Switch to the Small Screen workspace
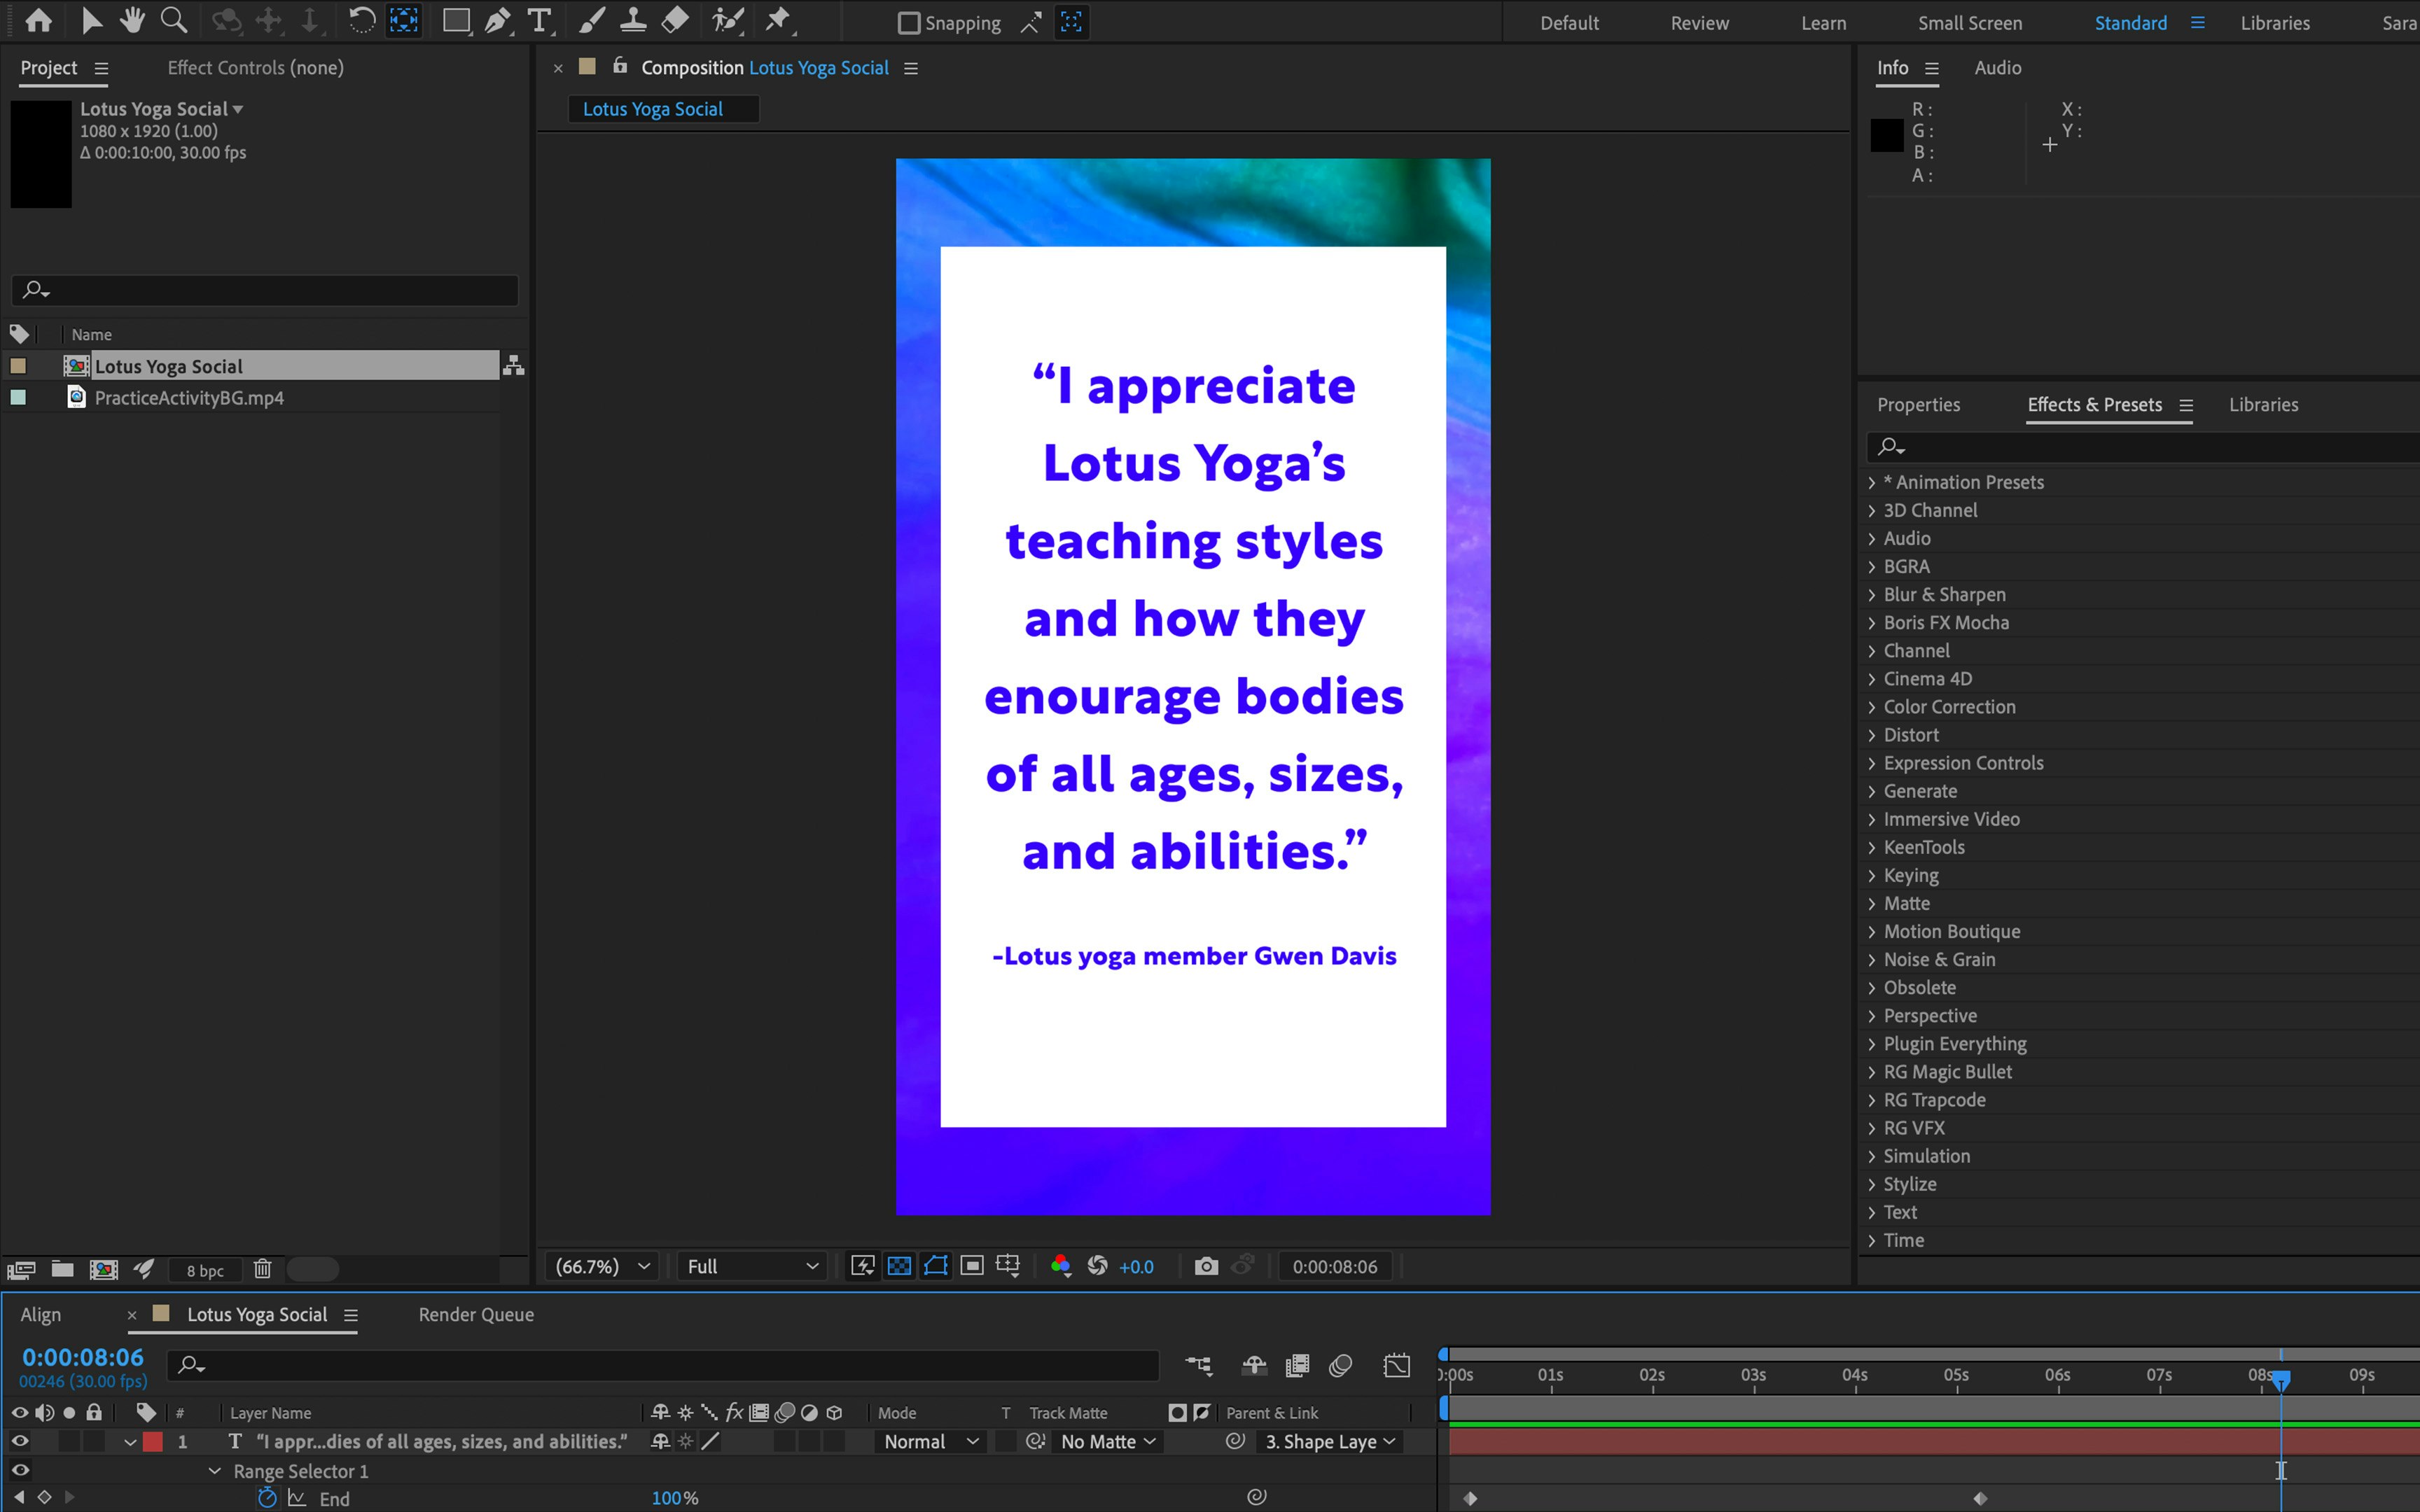The image size is (2420, 1512). click(1970, 22)
